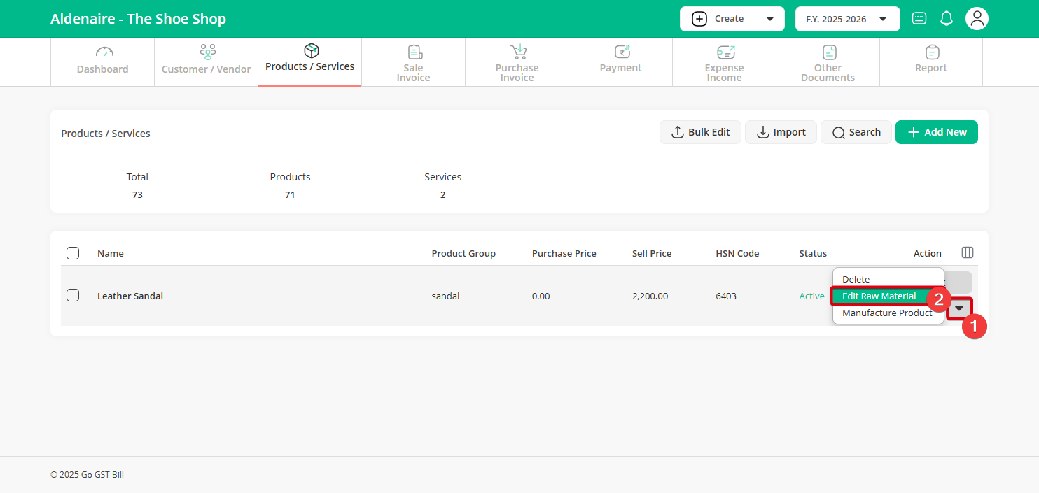
Task: Choose Manufacture Product menu item
Action: tap(888, 313)
